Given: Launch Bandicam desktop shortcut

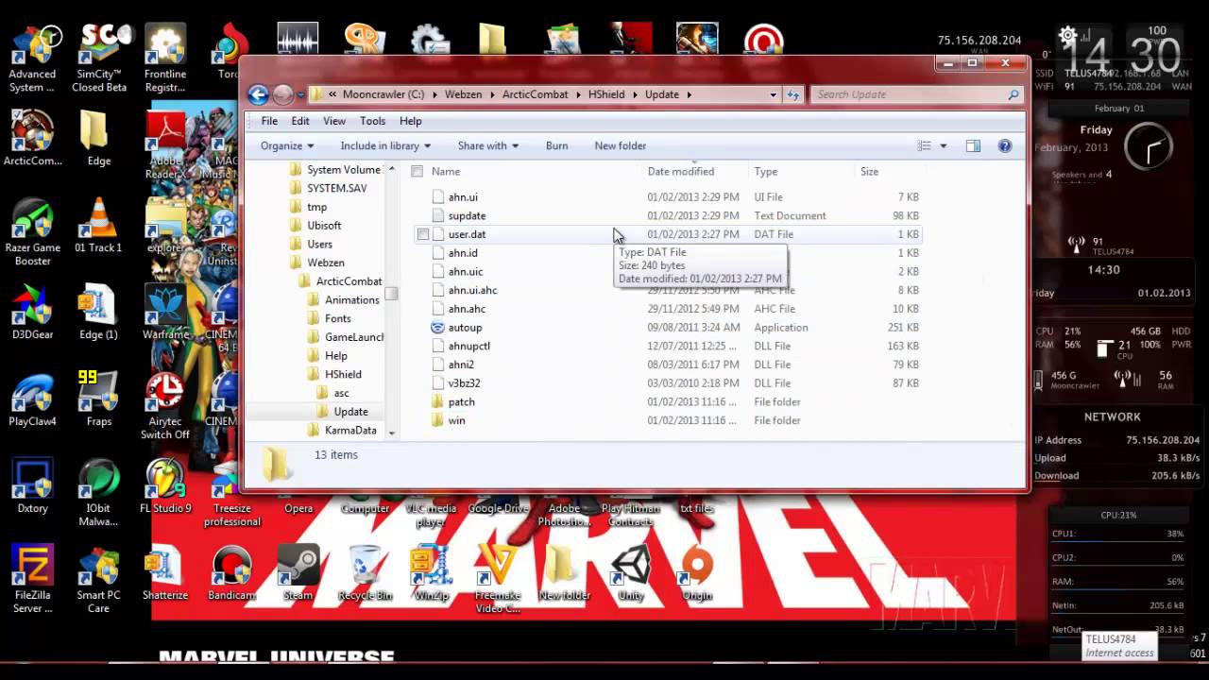Looking at the screenshot, I should tap(232, 573).
